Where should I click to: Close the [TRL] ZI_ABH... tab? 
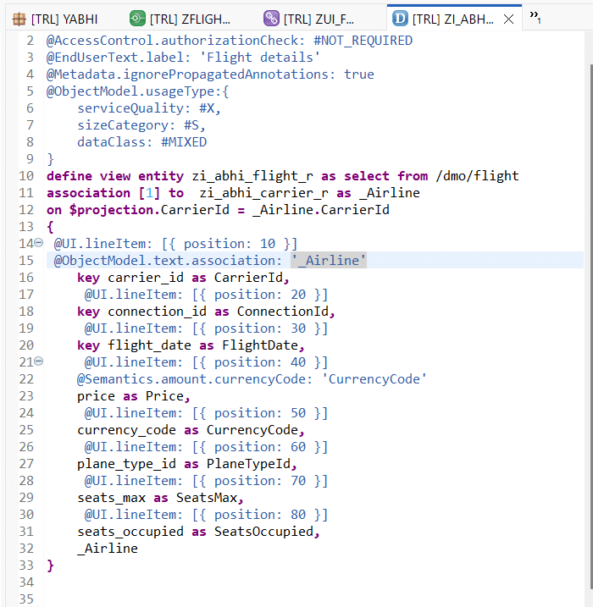(508, 19)
